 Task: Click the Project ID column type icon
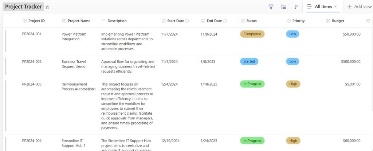25,21
